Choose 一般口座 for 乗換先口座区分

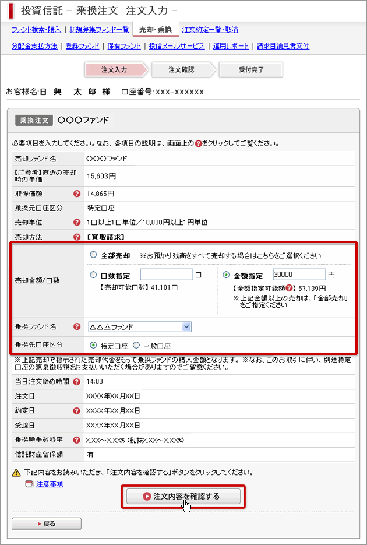pos(136,346)
